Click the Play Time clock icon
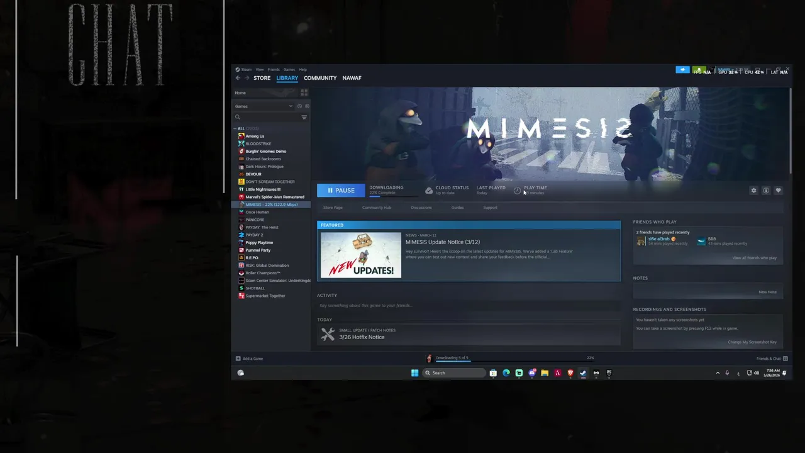The height and width of the screenshot is (453, 805). click(x=518, y=190)
